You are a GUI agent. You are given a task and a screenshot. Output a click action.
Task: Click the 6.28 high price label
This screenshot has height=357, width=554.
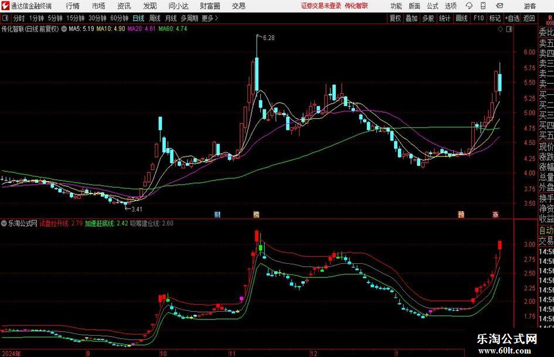(268, 38)
